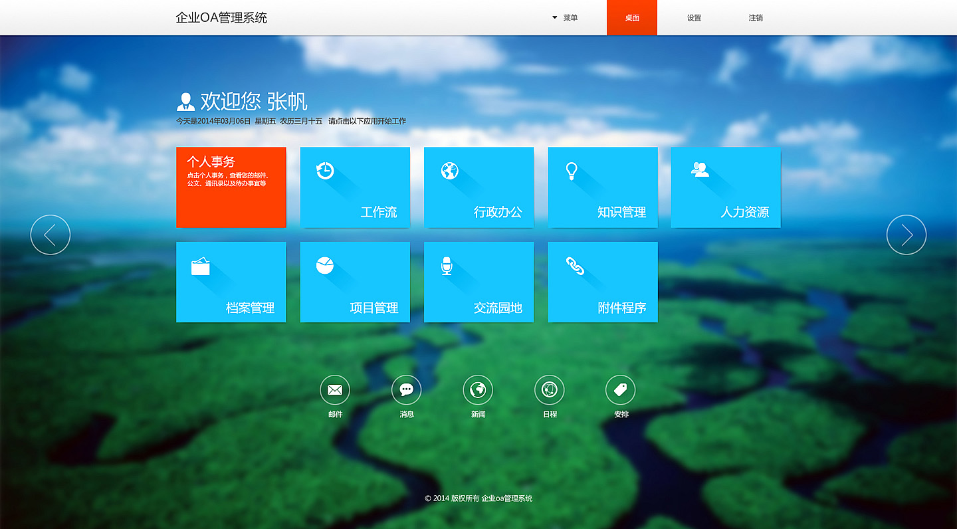This screenshot has width=957, height=529.
Task: Go to previous page with left arrow
Action: click(51, 235)
